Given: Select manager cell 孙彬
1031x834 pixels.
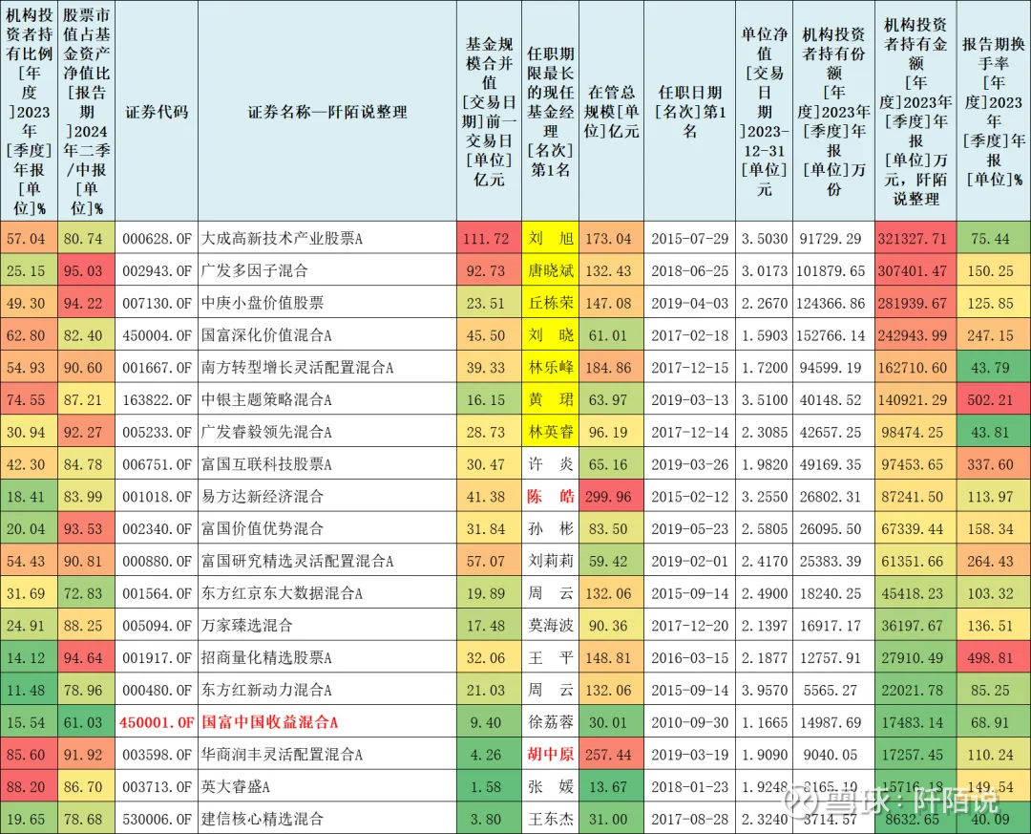Looking at the screenshot, I should coord(551,528).
